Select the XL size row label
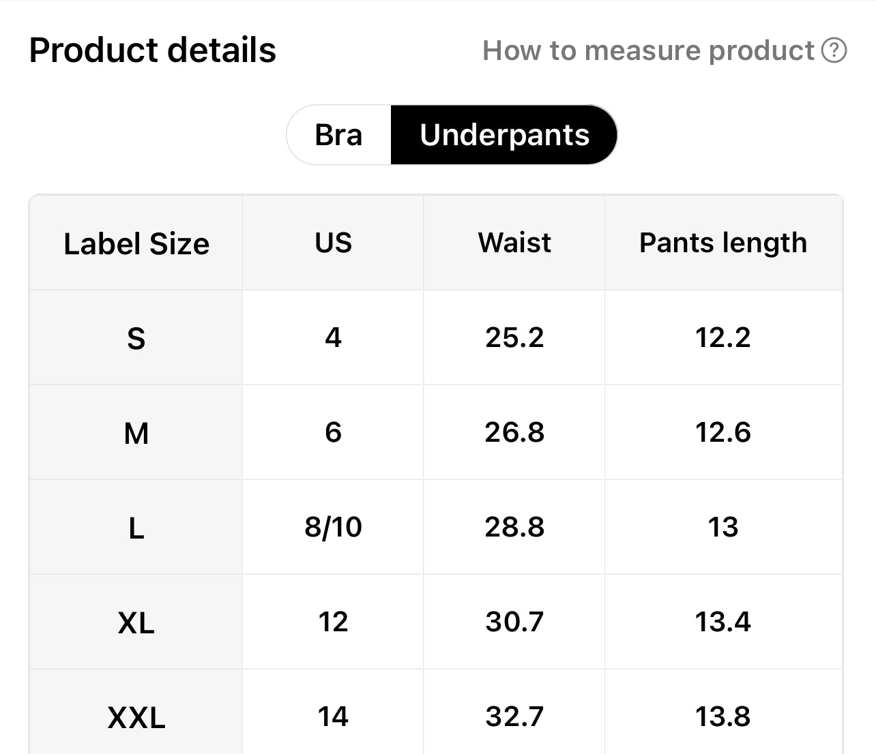Viewport: 876px width, 754px height. click(x=136, y=622)
